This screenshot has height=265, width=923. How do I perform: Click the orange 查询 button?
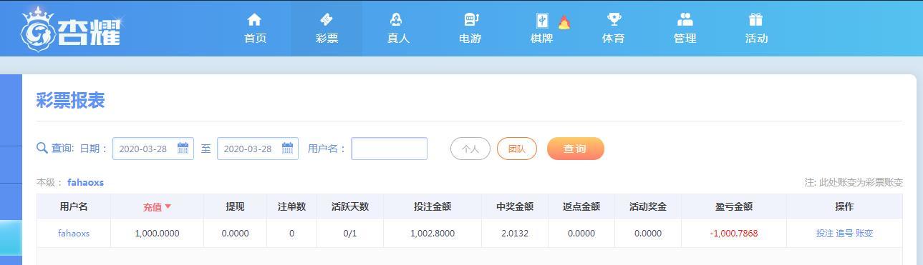575,149
